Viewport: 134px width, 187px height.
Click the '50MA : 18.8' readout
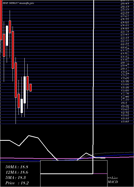(17, 167)
